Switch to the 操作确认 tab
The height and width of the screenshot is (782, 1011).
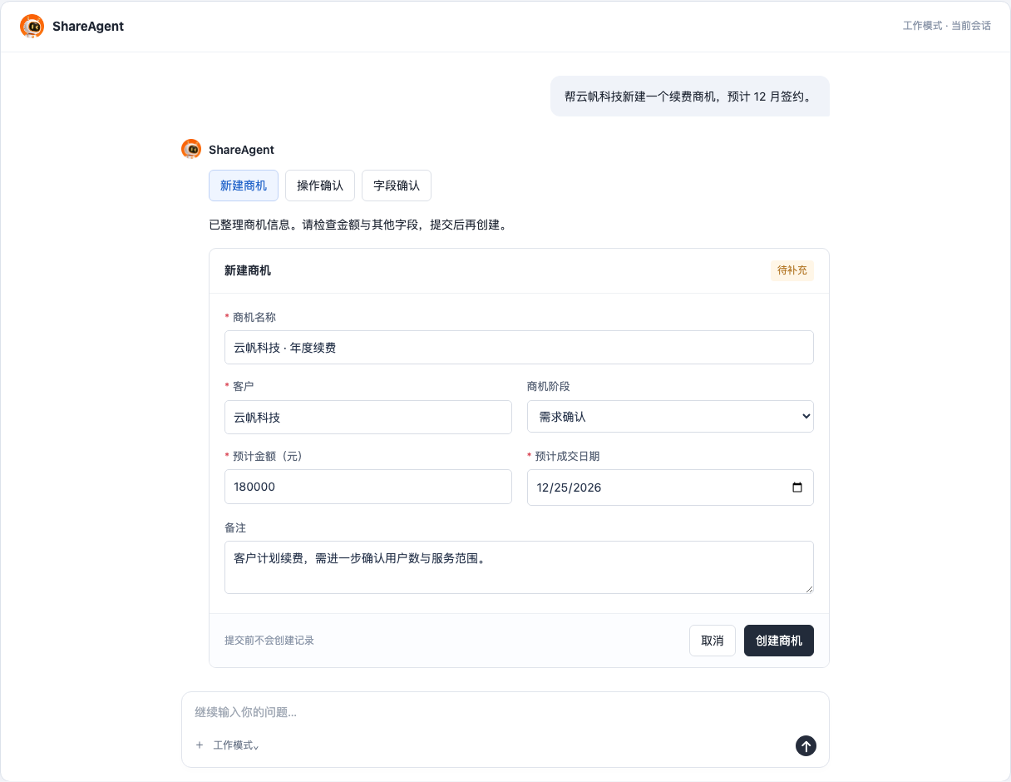[320, 186]
